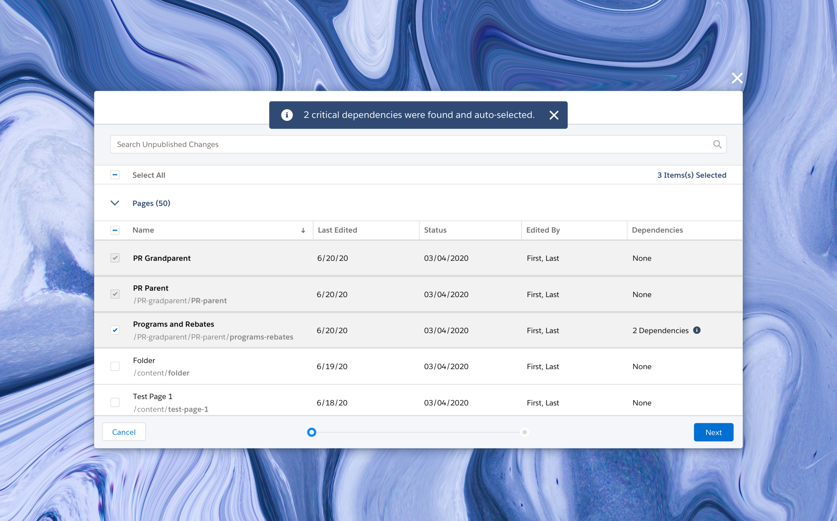Toggle the Select All checkbox
The width and height of the screenshot is (837, 521).
click(115, 175)
